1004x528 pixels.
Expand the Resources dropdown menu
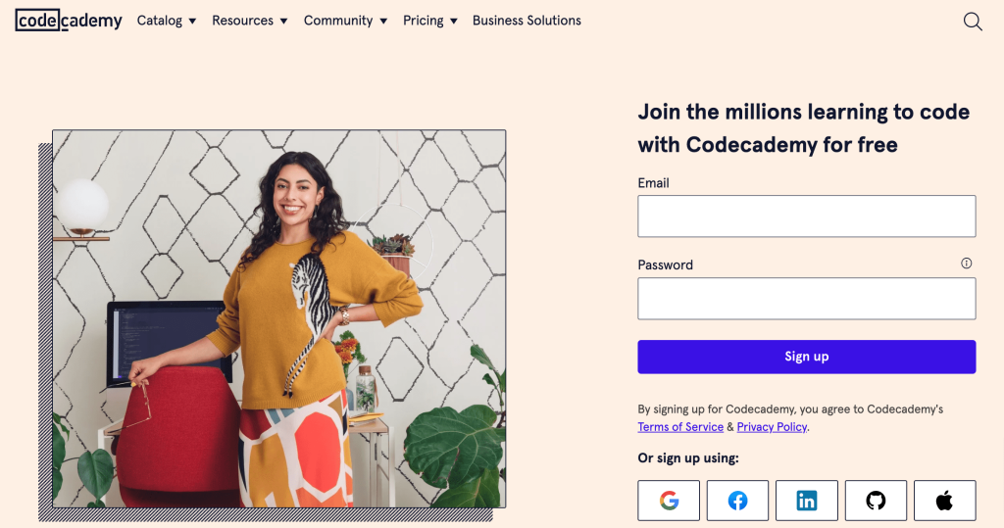250,21
